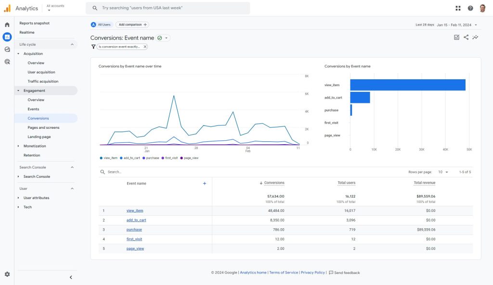Screen dimensions: 493x285
Task: Open the Terms of Service link
Action: (284, 273)
